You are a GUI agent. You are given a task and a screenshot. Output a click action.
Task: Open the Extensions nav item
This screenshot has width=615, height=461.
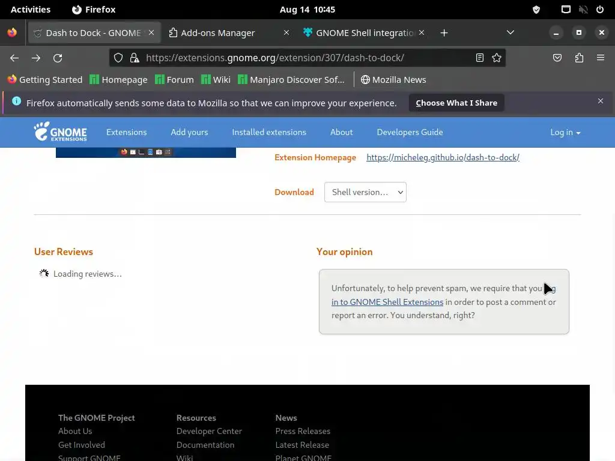pos(126,132)
